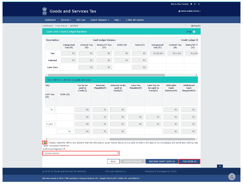The height and width of the screenshot is (185, 243).
Task: Open the GST Law menu item
Action: (x=81, y=20)
